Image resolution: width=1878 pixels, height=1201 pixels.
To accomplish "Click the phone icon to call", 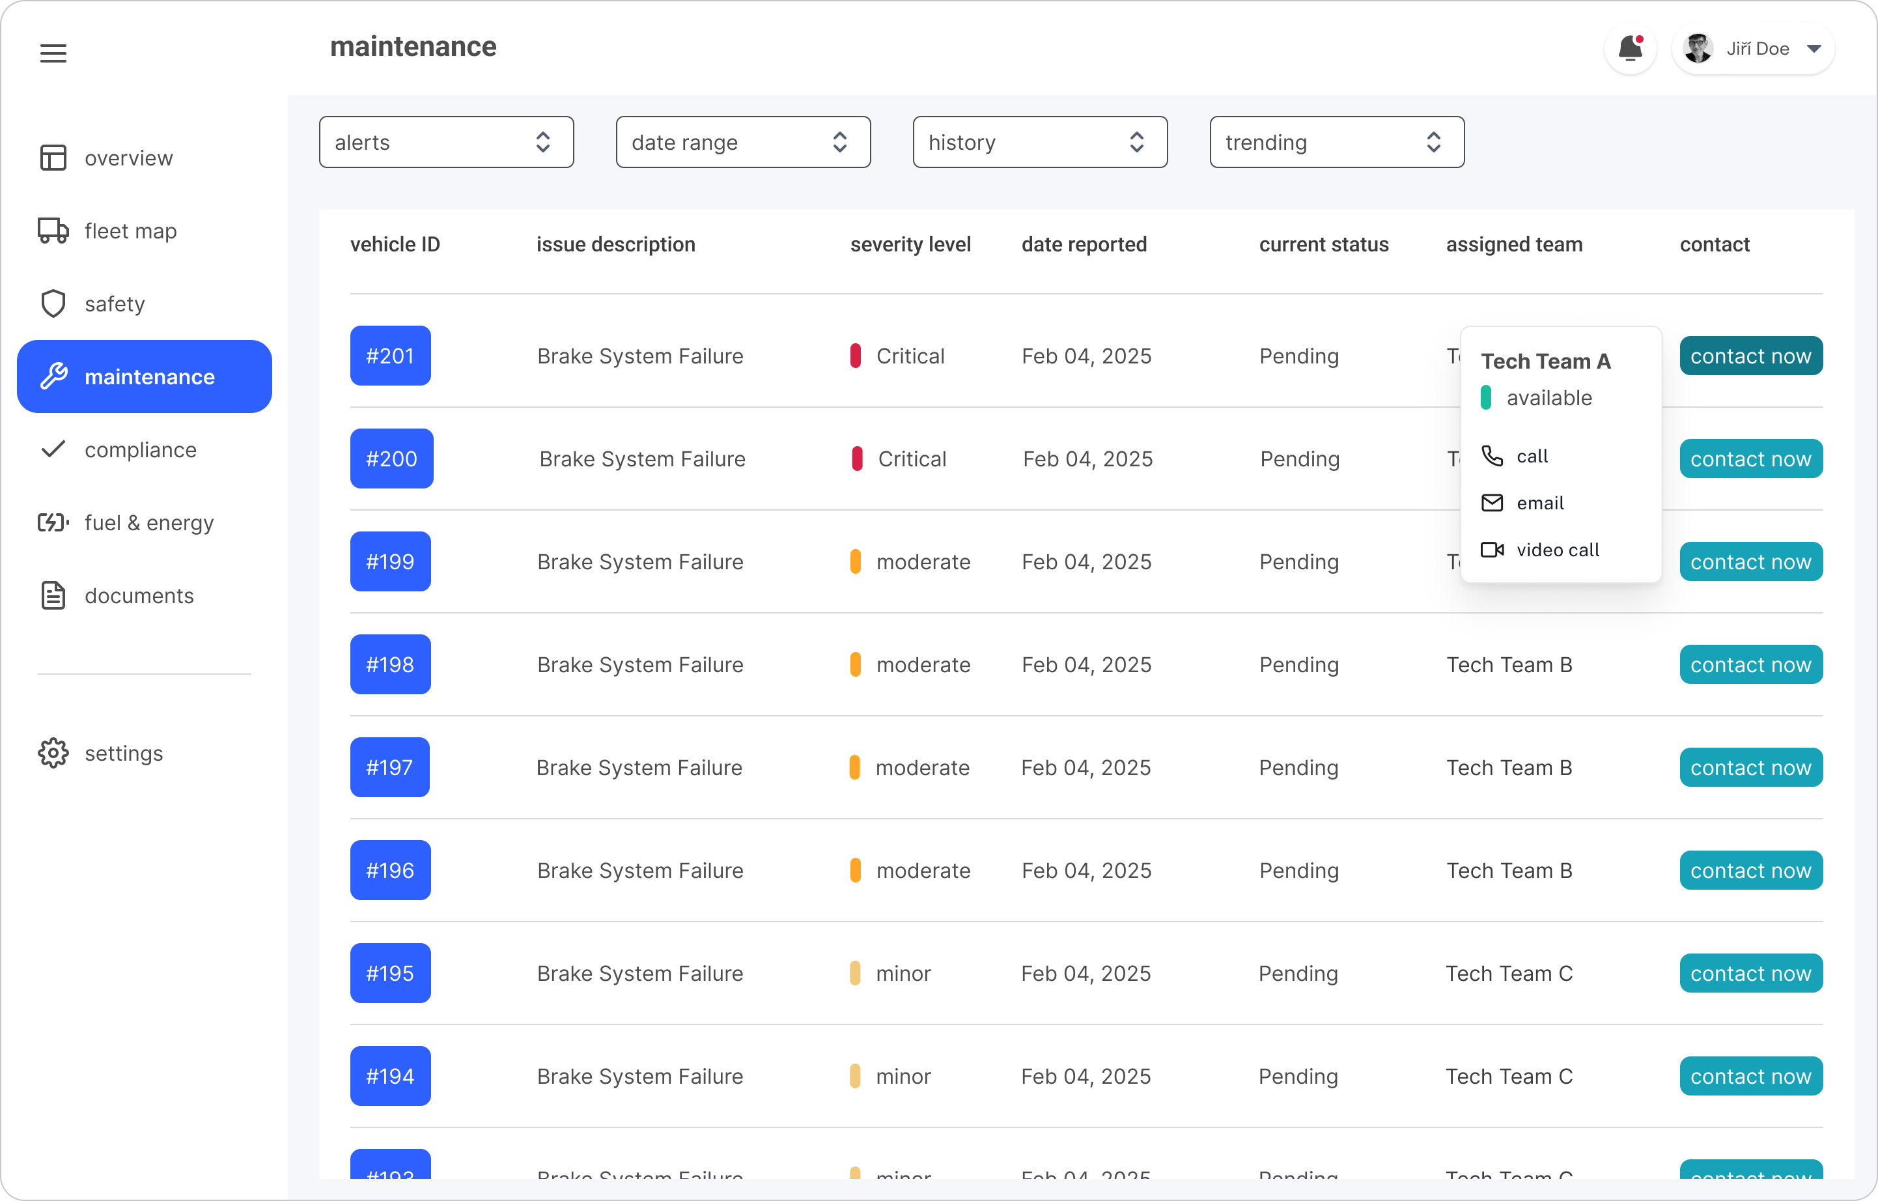I will click(x=1491, y=456).
